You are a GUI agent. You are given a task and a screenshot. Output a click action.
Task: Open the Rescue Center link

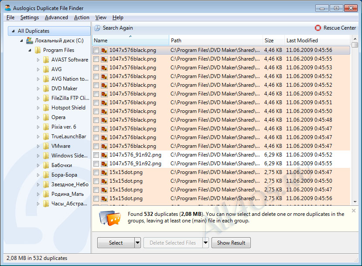[x=340, y=28]
